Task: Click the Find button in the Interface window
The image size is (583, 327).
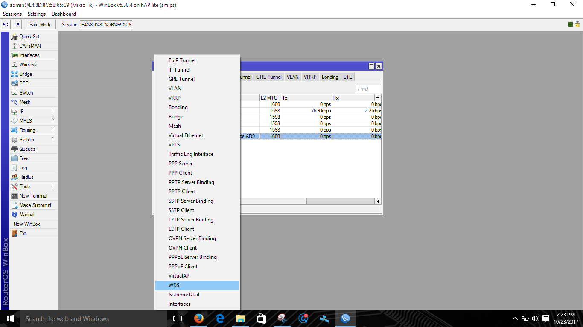Action: click(368, 88)
